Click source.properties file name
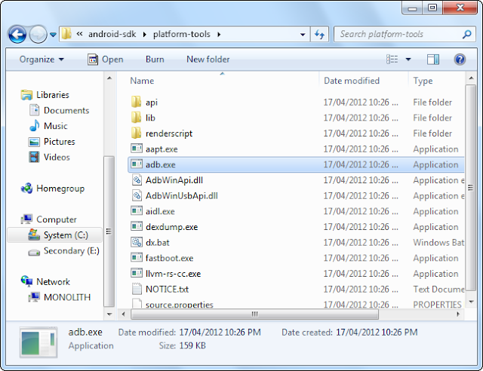The width and height of the screenshot is (483, 371). point(180,305)
